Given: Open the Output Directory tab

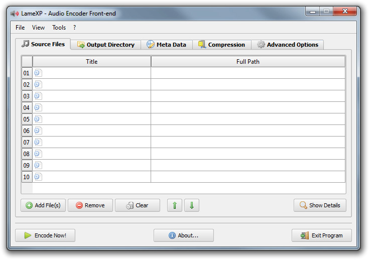Looking at the screenshot, I should tap(106, 45).
